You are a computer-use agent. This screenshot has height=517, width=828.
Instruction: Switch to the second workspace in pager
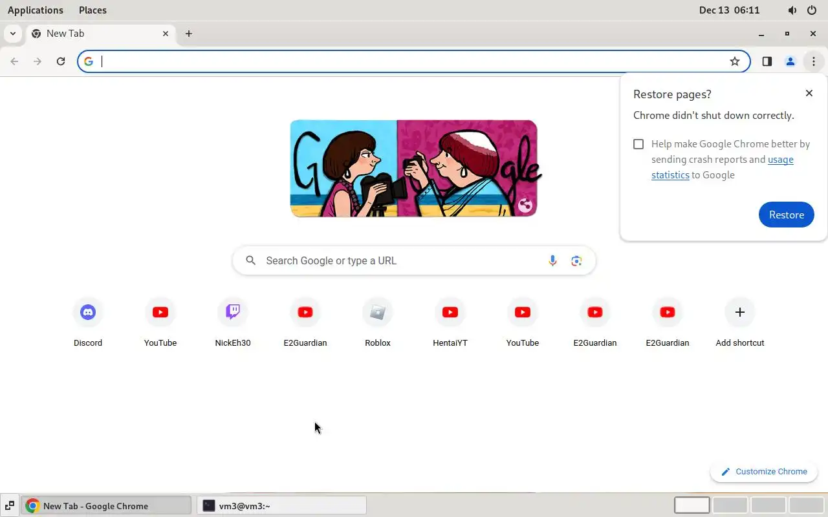pos(730,505)
